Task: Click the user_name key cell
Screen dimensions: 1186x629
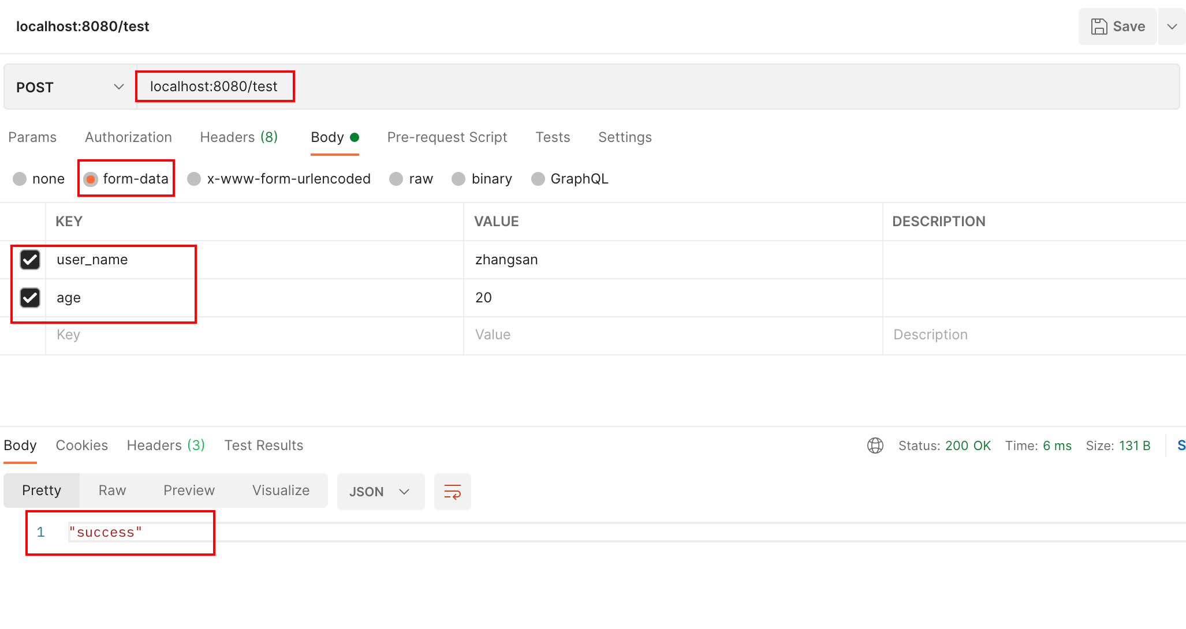Action: [254, 260]
